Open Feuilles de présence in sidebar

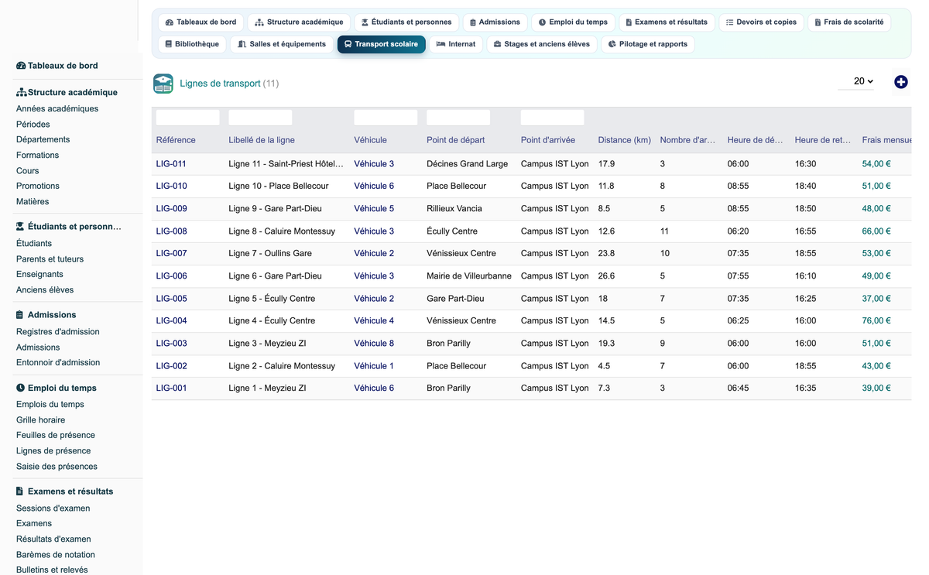[56, 436]
